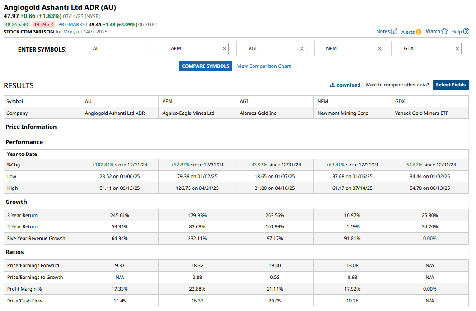This screenshot has height=311, width=476.
Task: Click AU low 23.52 on 01/06/25
Action: coord(120,176)
